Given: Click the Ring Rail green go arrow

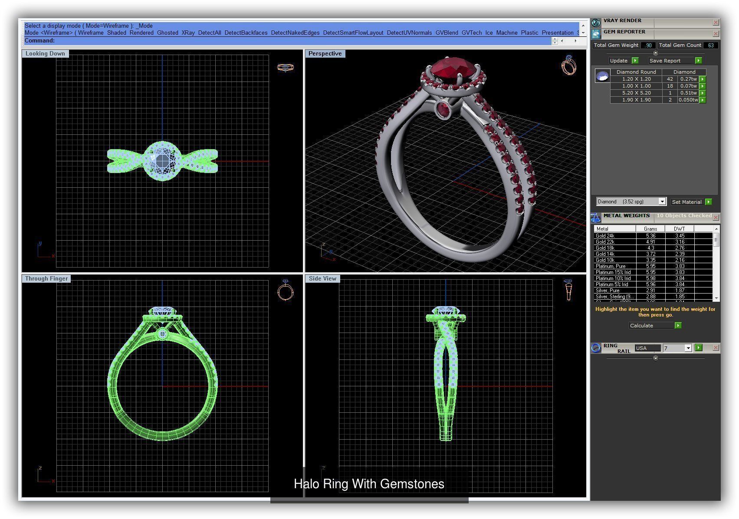Looking at the screenshot, I should [698, 348].
